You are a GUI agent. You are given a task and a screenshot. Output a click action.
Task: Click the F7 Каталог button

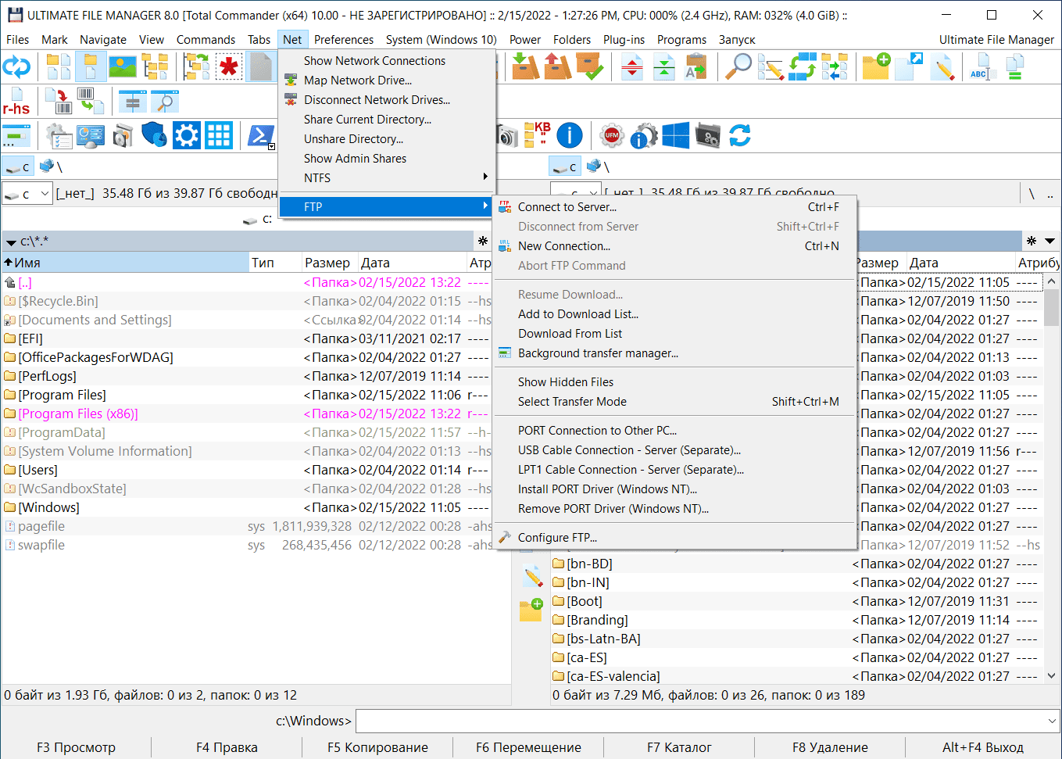pos(679,747)
